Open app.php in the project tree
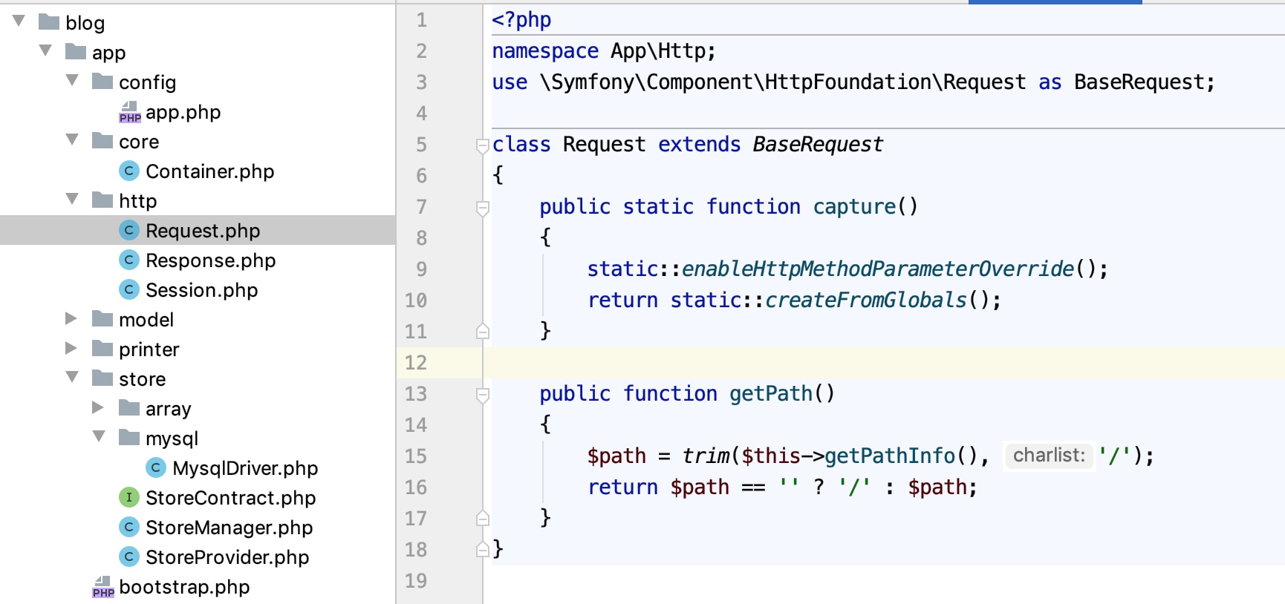This screenshot has height=604, width=1285. point(183,112)
